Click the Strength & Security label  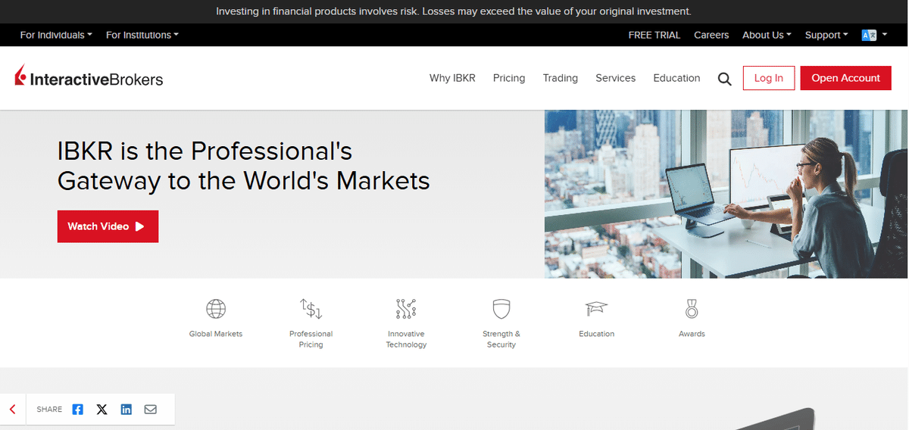tap(501, 339)
